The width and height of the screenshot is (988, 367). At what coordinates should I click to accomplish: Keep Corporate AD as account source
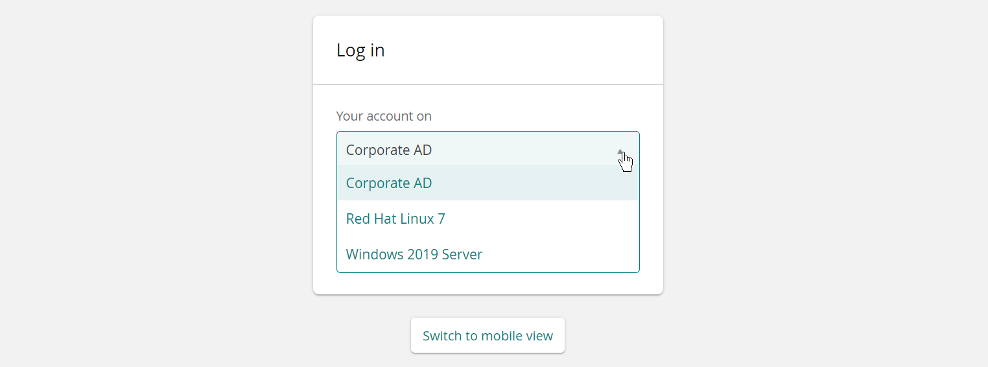(389, 184)
